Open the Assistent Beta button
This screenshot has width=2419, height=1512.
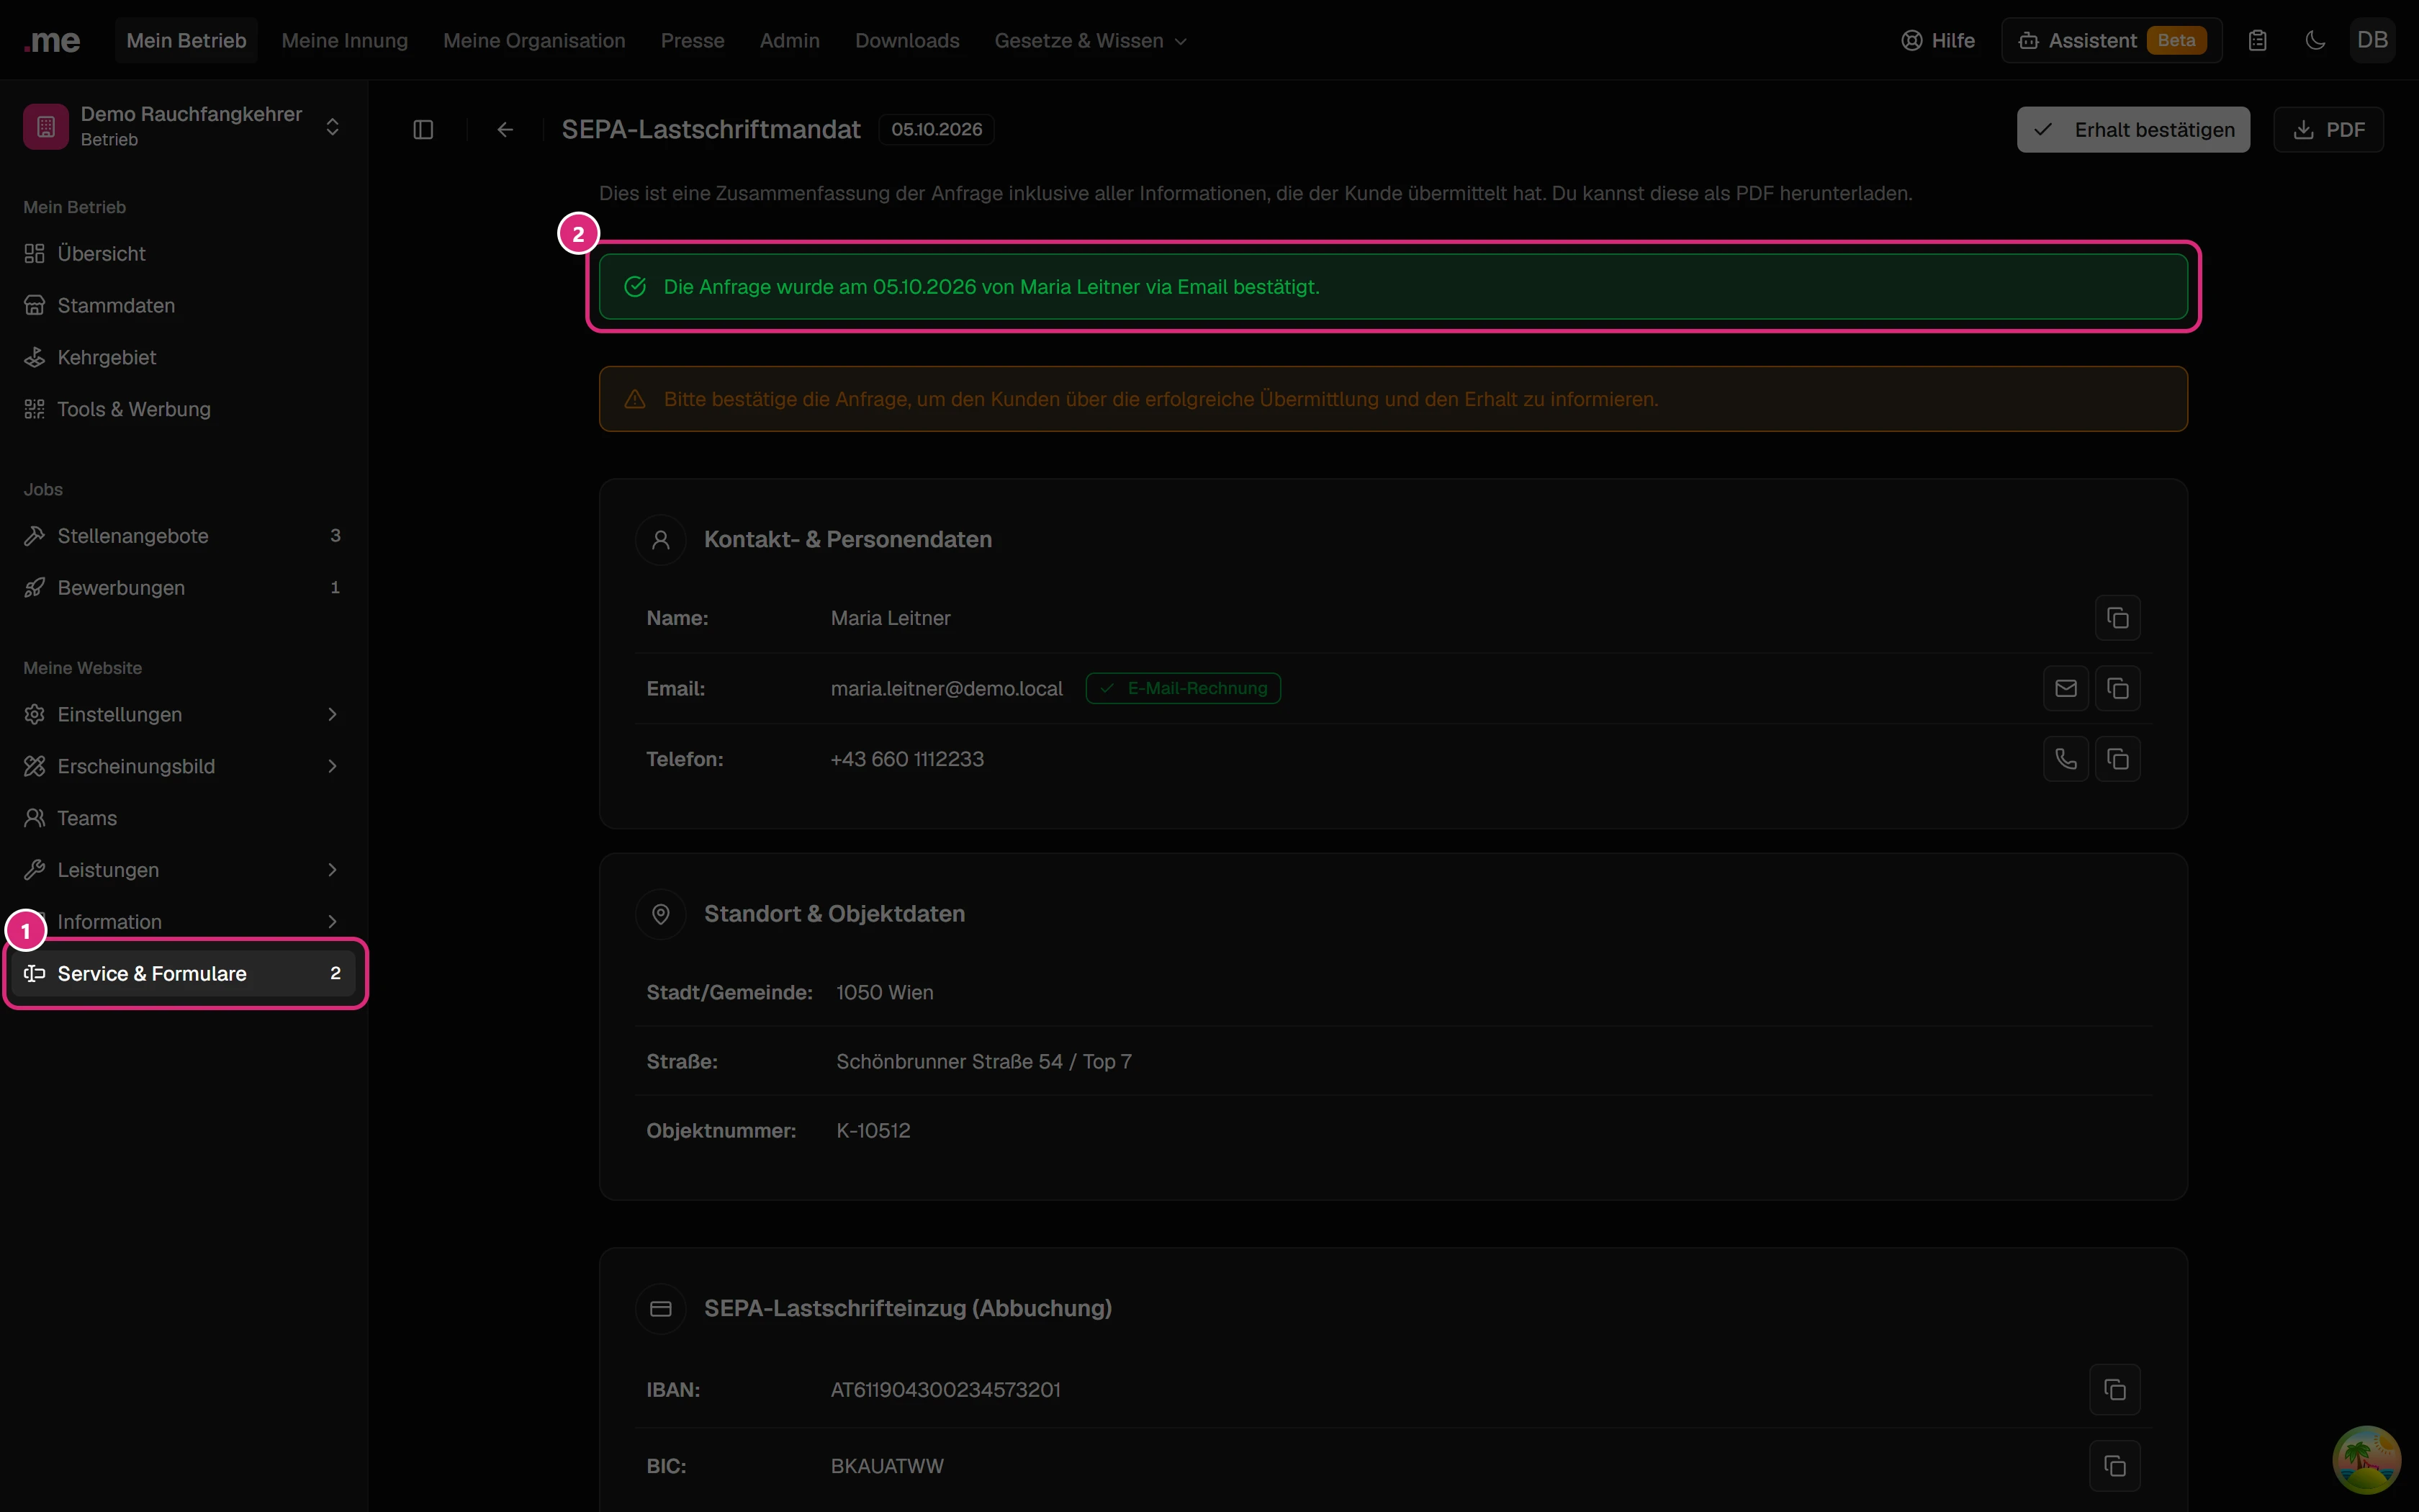coord(2111,41)
